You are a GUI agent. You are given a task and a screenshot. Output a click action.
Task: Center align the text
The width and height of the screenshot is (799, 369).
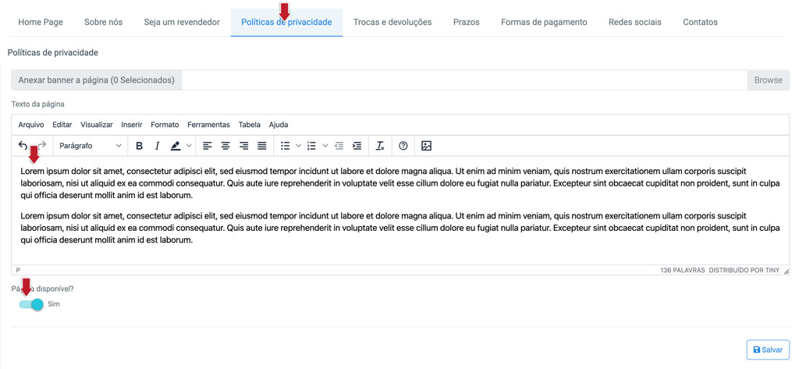coord(225,146)
